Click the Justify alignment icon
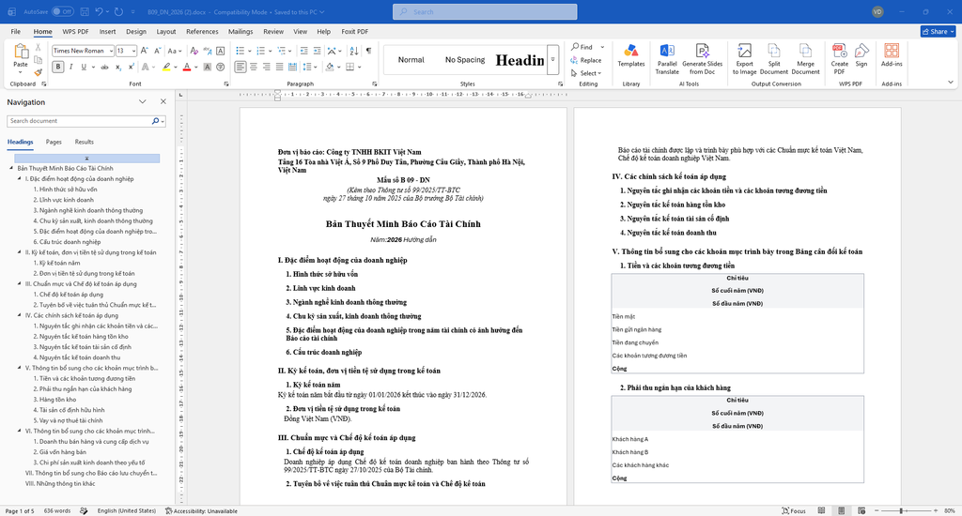This screenshot has width=962, height=516. tap(279, 67)
